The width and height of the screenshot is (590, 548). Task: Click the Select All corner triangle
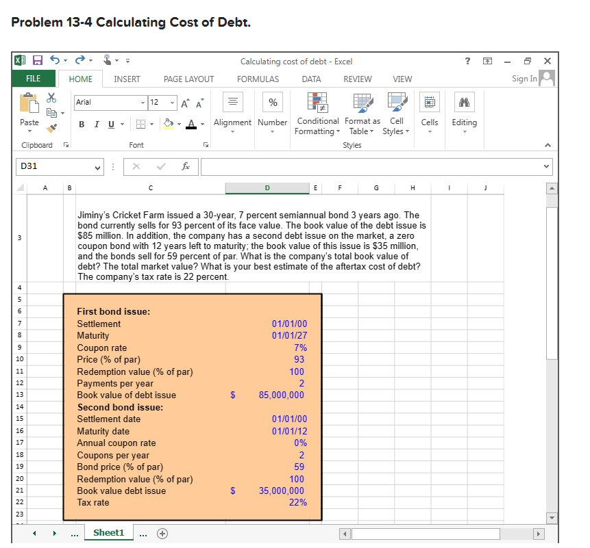(20, 188)
